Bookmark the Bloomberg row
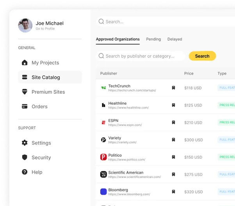The width and height of the screenshot is (235, 206). pyautogui.click(x=173, y=192)
